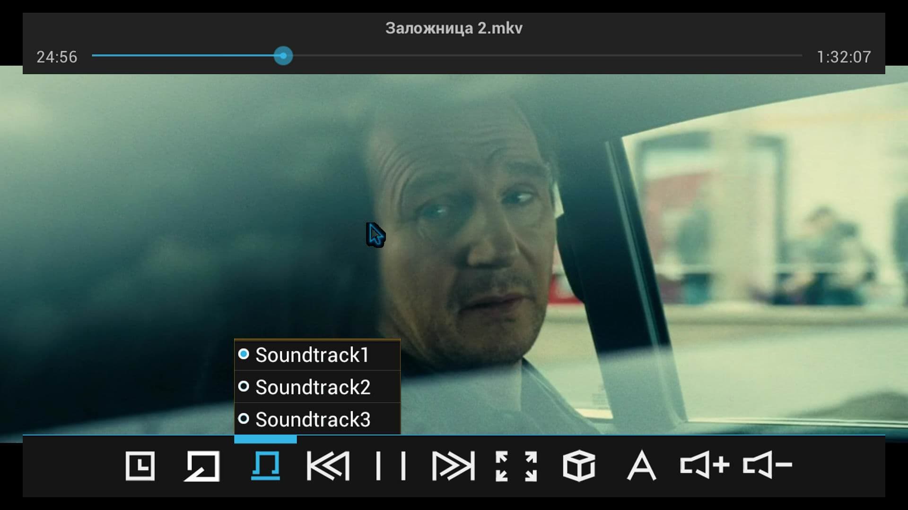Choose Soundtrack2 label in popup menu
908x510 pixels.
click(x=313, y=387)
